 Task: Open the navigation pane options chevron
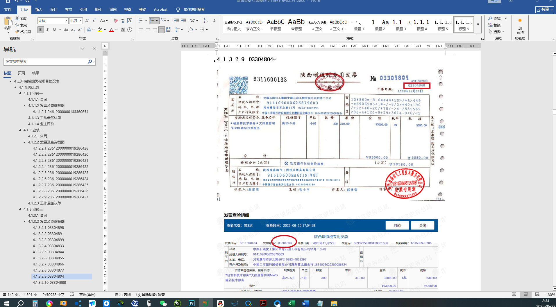pyautogui.click(x=82, y=49)
